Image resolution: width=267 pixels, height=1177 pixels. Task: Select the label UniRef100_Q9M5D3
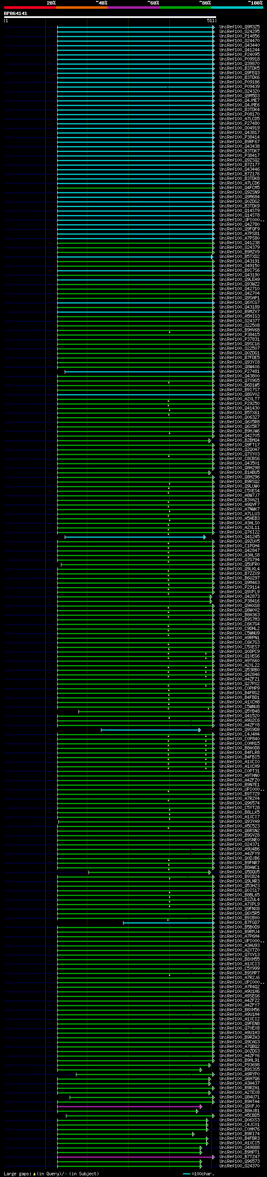coord(239,96)
